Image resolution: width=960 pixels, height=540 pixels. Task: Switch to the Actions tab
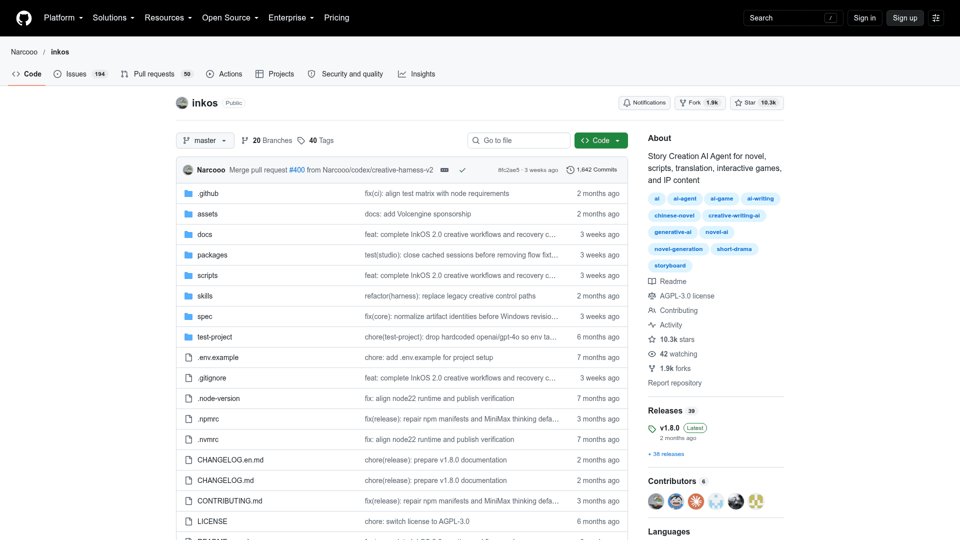pos(224,74)
